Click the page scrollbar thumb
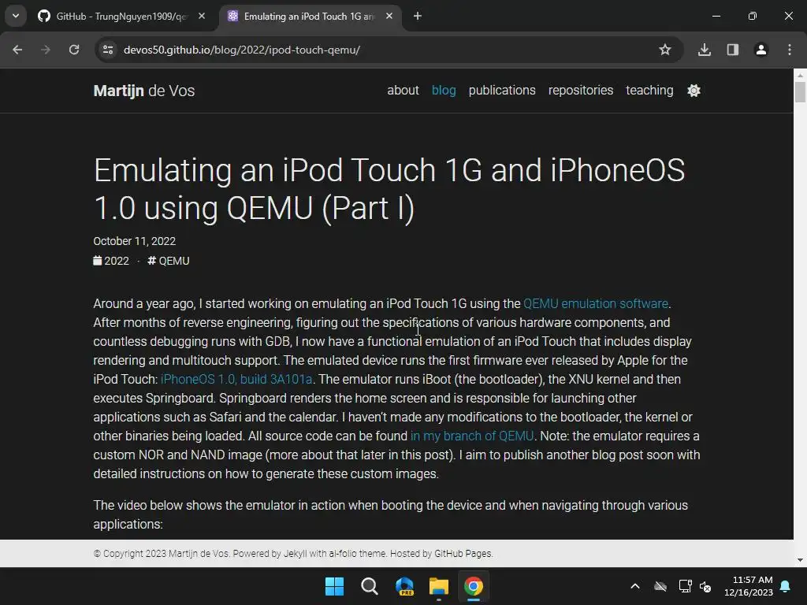807x605 pixels. [800, 93]
